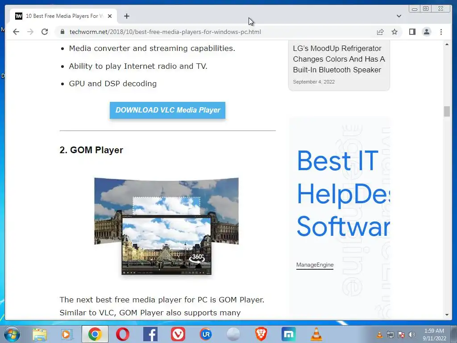Click the vertical scrollbar thumb
457x343 pixels.
pyautogui.click(x=447, y=111)
